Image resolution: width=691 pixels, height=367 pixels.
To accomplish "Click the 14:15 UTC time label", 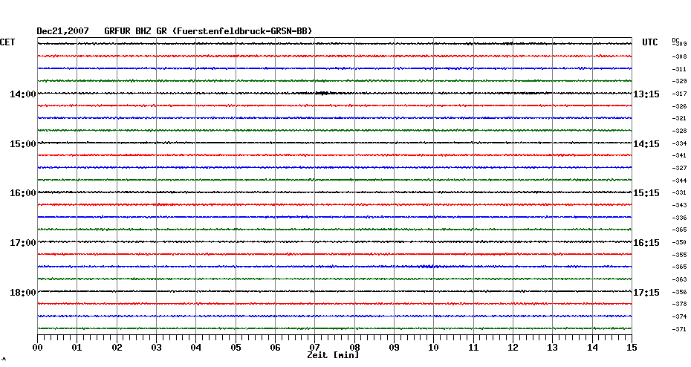I will point(646,143).
